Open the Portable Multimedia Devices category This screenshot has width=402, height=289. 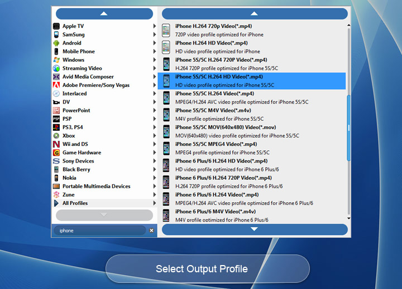click(x=104, y=186)
